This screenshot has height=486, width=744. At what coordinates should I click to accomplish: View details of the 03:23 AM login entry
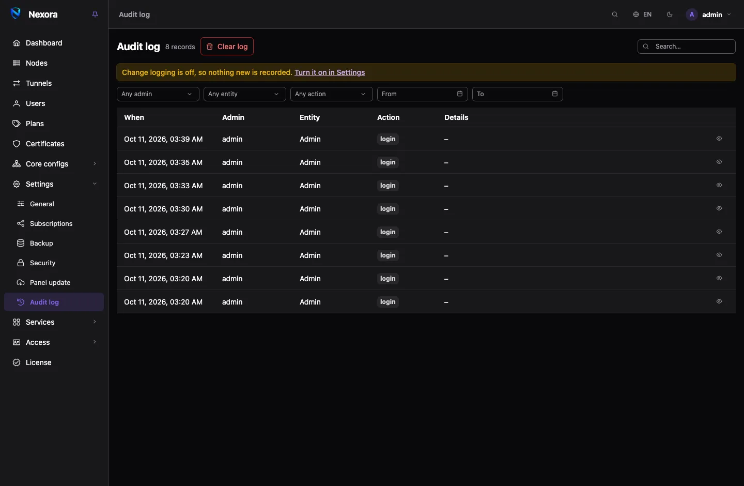(719, 255)
